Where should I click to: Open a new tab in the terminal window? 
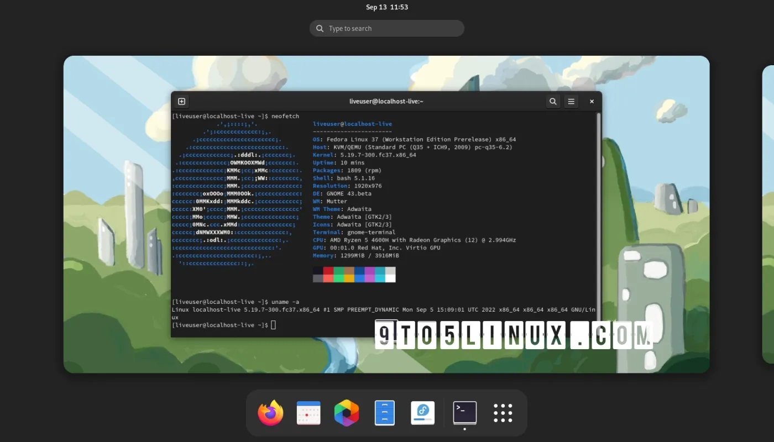point(181,101)
